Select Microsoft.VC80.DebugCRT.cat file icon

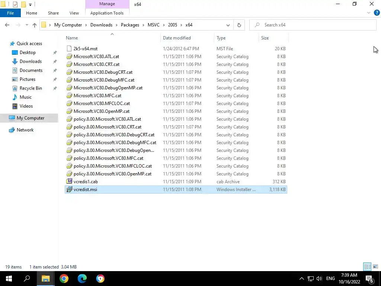coord(69,72)
